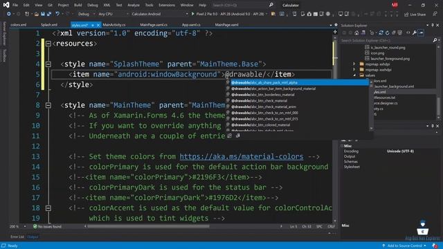Click Add to Source Control
The width and height of the screenshot is (443, 249).
coord(404,246)
